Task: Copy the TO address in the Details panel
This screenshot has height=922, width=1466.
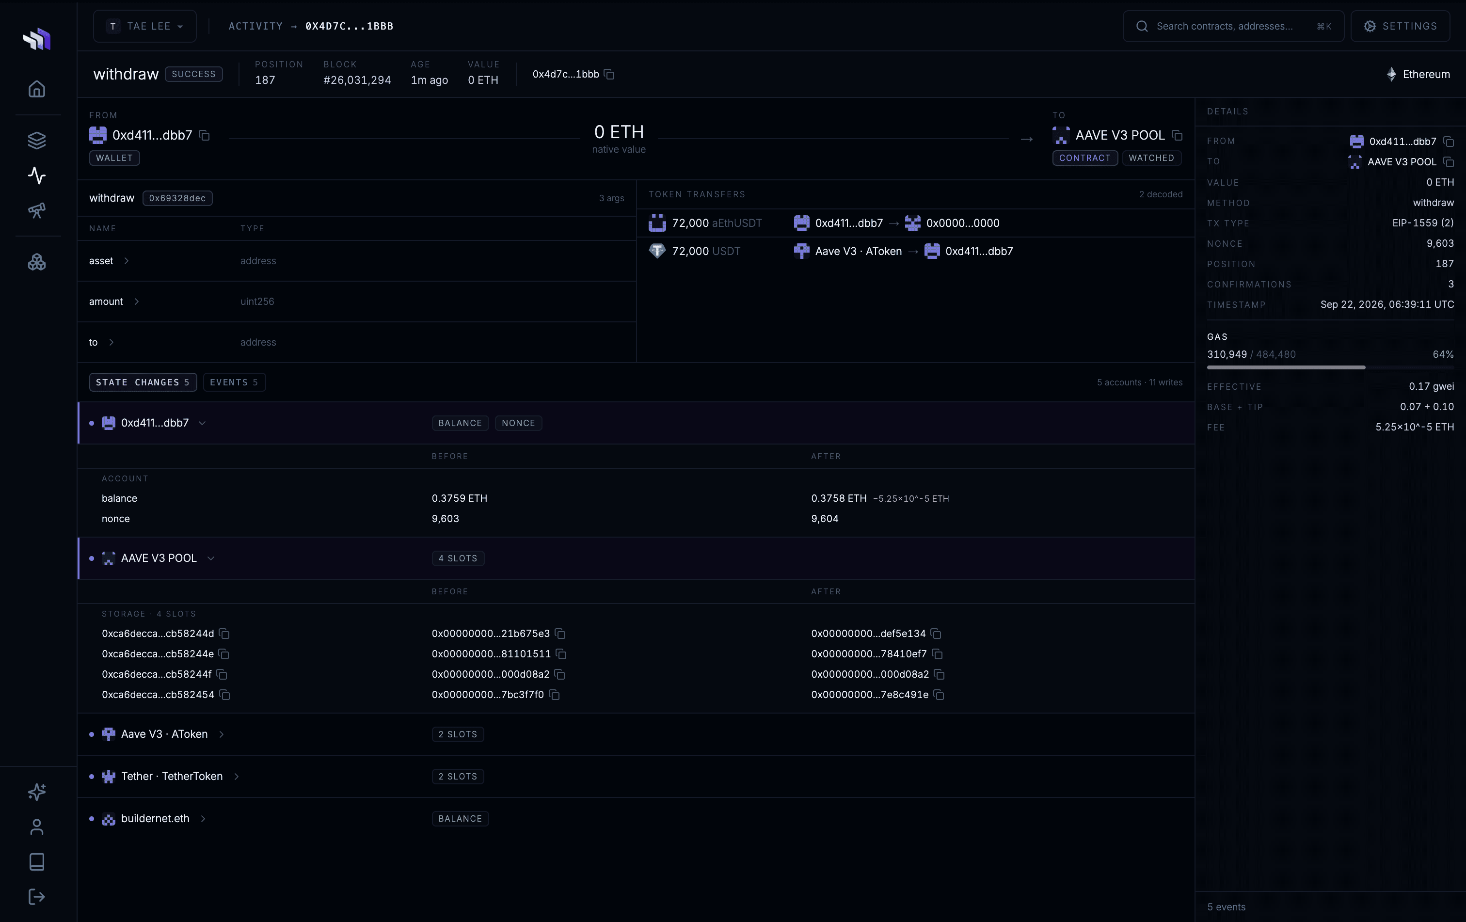Action: point(1449,162)
